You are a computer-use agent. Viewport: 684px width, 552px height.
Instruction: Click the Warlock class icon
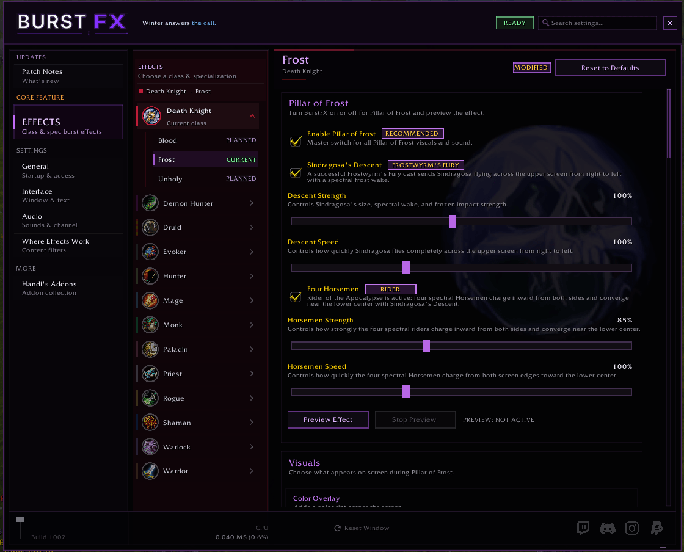tap(150, 447)
